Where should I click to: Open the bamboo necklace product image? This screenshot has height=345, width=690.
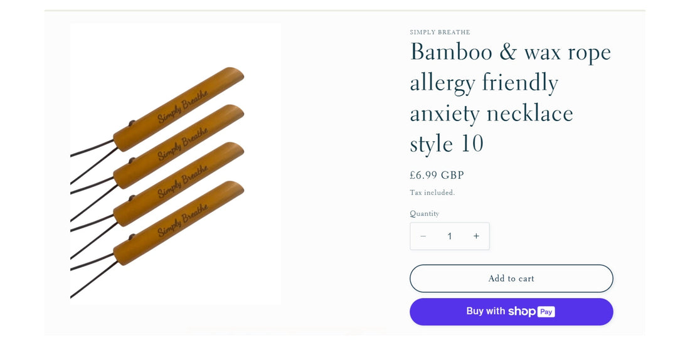coord(176,164)
